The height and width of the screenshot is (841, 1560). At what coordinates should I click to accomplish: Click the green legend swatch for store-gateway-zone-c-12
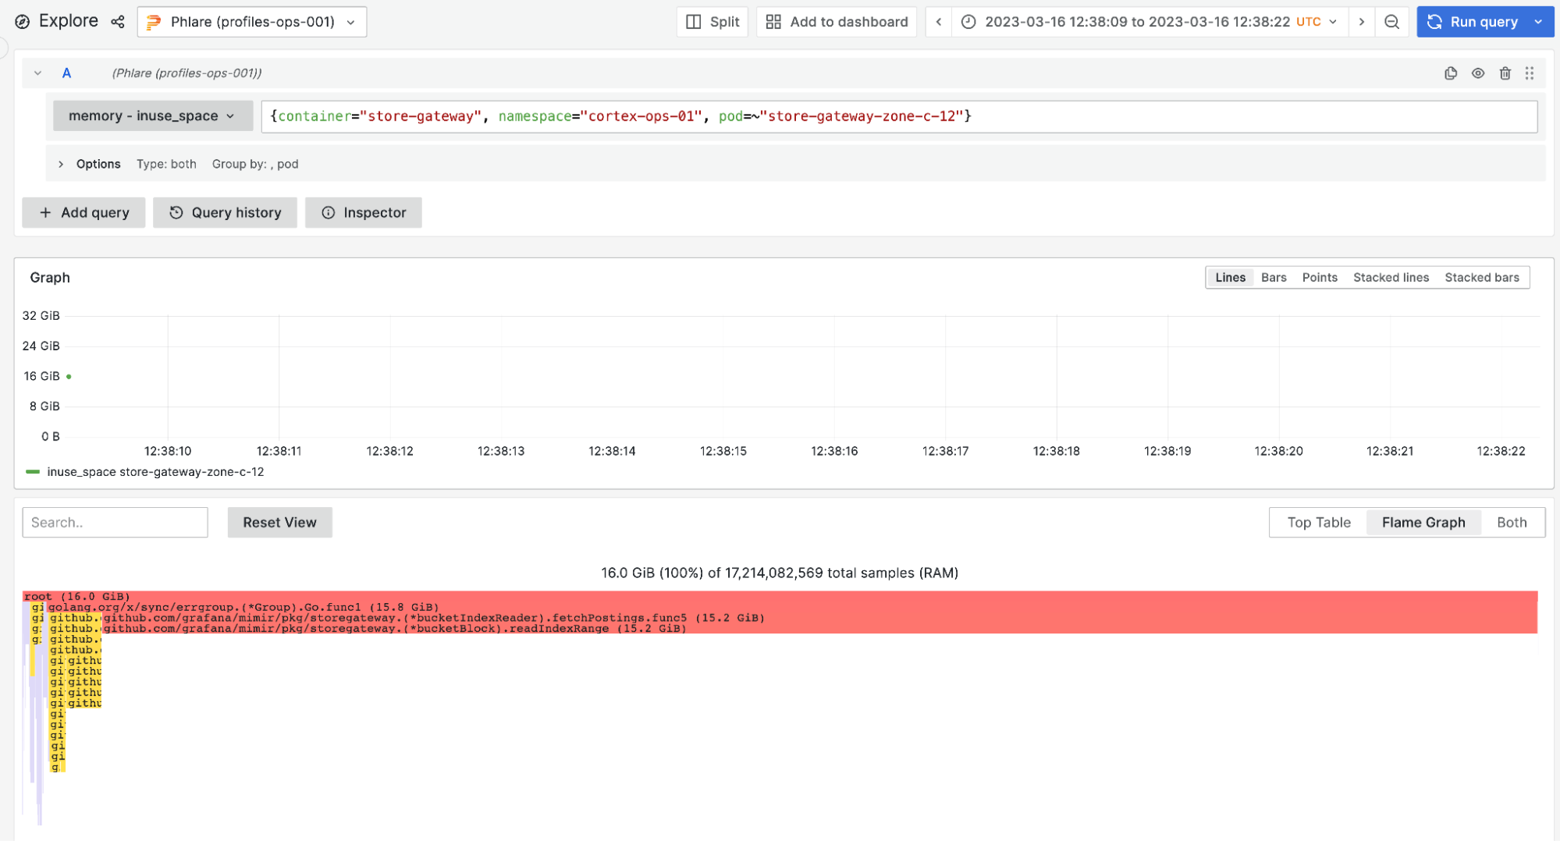pos(33,471)
